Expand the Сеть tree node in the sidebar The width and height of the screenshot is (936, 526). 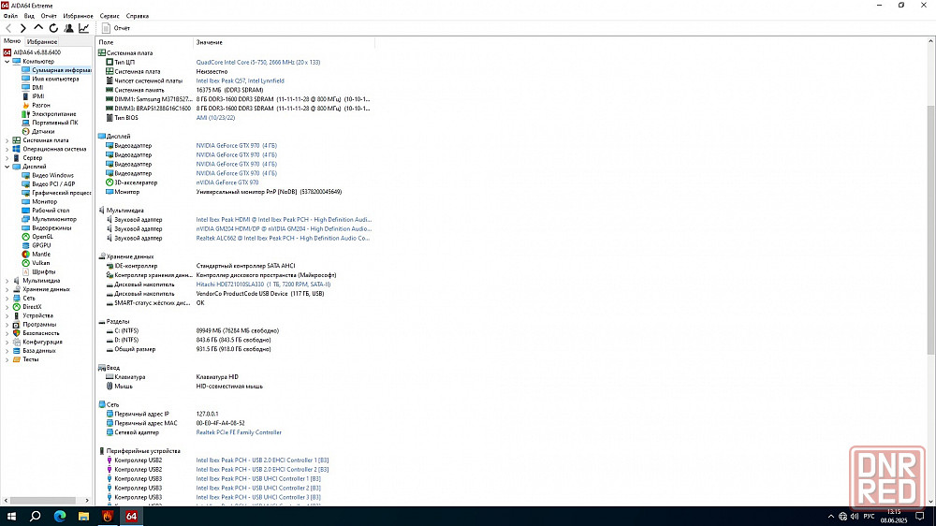click(x=7, y=298)
